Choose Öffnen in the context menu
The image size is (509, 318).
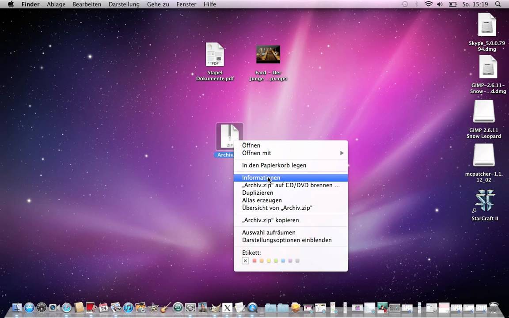(291, 145)
